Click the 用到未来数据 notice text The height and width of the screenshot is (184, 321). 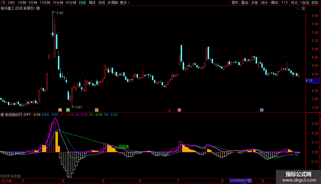11,176
